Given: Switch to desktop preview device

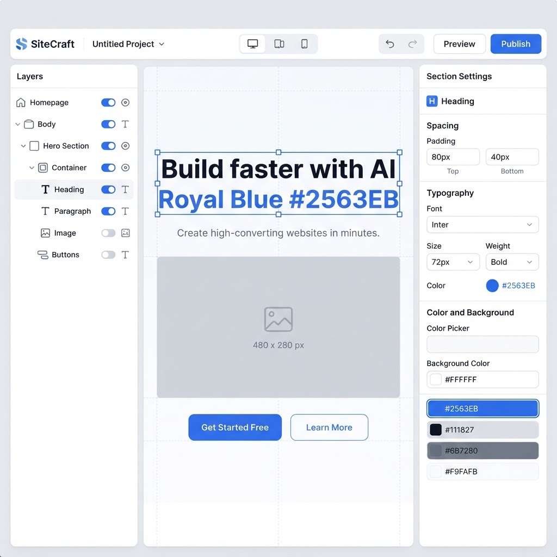Looking at the screenshot, I should (x=252, y=44).
